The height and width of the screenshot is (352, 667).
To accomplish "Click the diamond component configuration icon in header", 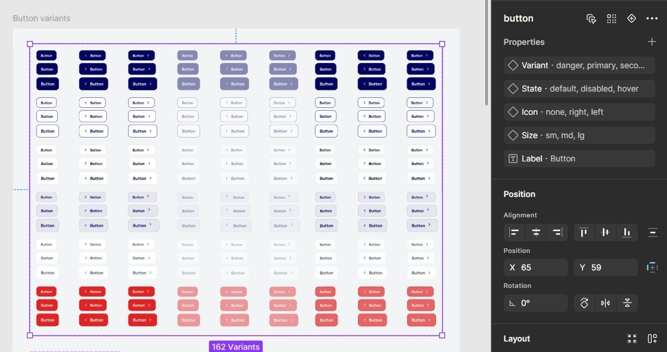I will click(631, 18).
